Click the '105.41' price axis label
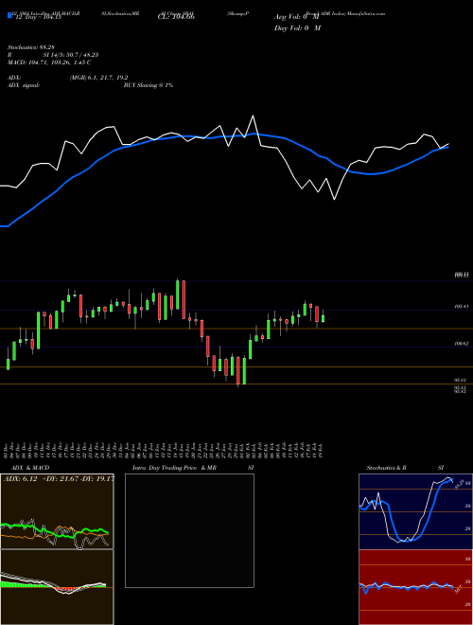The height and width of the screenshot is (625, 473). pos(462,307)
